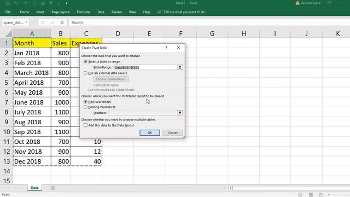The image size is (350, 197).
Task: Click Cancel in Create PivotTable dialog
Action: (x=173, y=132)
